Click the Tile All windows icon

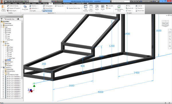pos(103,7)
